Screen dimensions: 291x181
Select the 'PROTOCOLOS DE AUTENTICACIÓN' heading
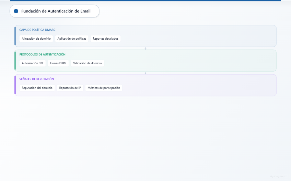pyautogui.click(x=42, y=54)
